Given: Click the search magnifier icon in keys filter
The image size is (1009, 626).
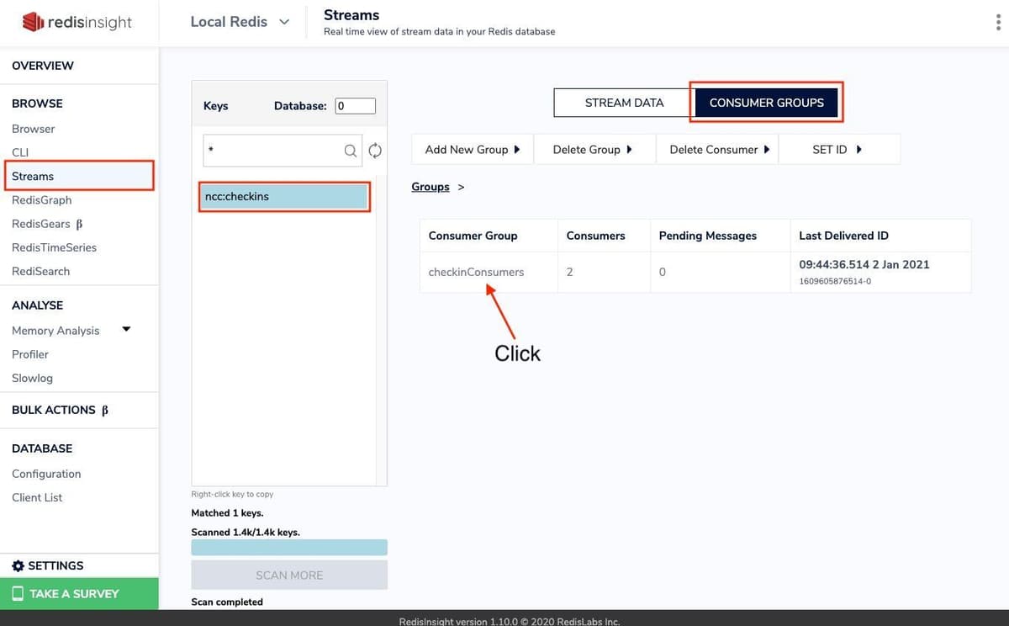Looking at the screenshot, I should point(350,151).
